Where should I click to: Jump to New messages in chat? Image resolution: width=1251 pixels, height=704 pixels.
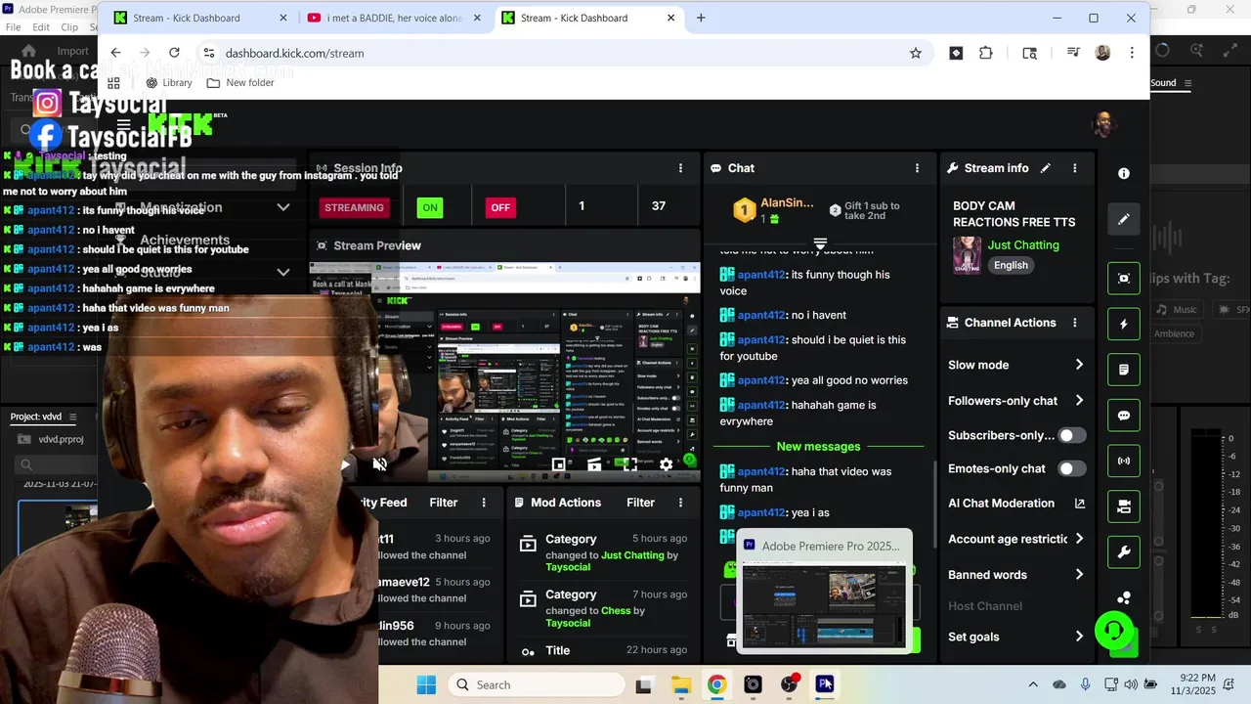818,447
